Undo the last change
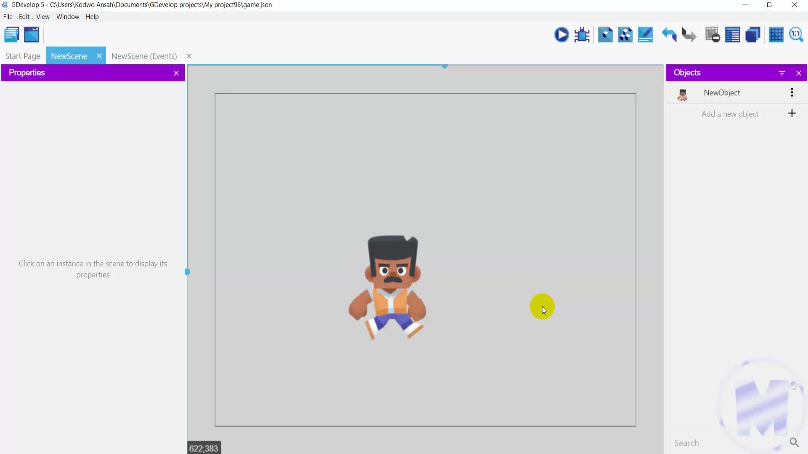This screenshot has height=454, width=808. [670, 35]
